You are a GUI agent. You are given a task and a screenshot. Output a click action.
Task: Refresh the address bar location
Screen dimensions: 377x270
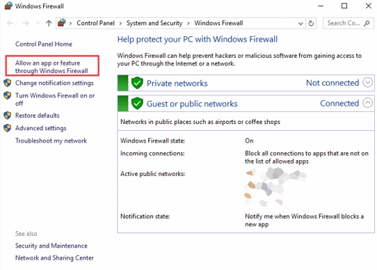point(311,24)
